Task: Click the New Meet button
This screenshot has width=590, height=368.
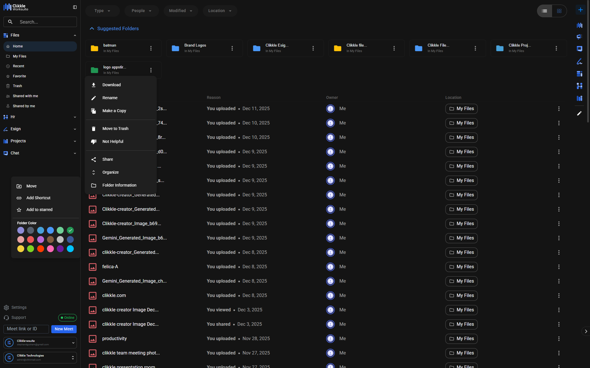Action: 64,329
